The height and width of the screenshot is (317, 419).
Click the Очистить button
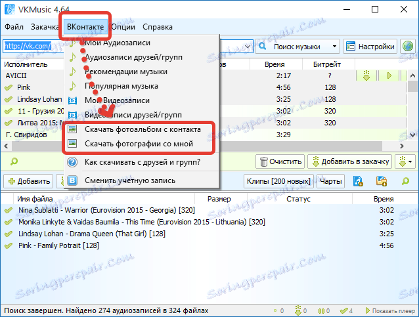click(280, 161)
